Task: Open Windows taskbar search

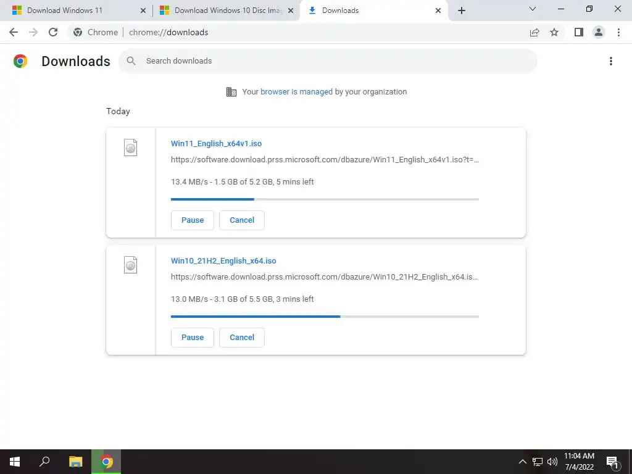Action: tap(44, 462)
